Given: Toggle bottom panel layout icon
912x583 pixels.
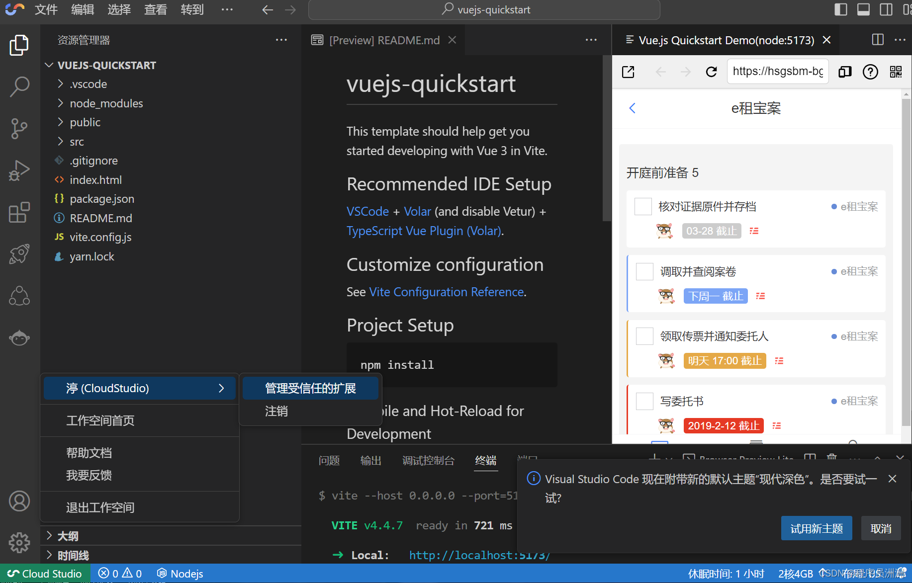Looking at the screenshot, I should (864, 9).
